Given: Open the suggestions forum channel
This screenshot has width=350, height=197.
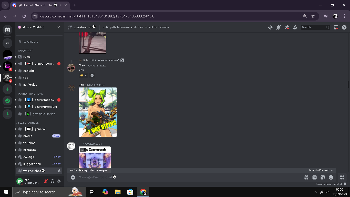Looking at the screenshot, I should (x=39, y=164).
